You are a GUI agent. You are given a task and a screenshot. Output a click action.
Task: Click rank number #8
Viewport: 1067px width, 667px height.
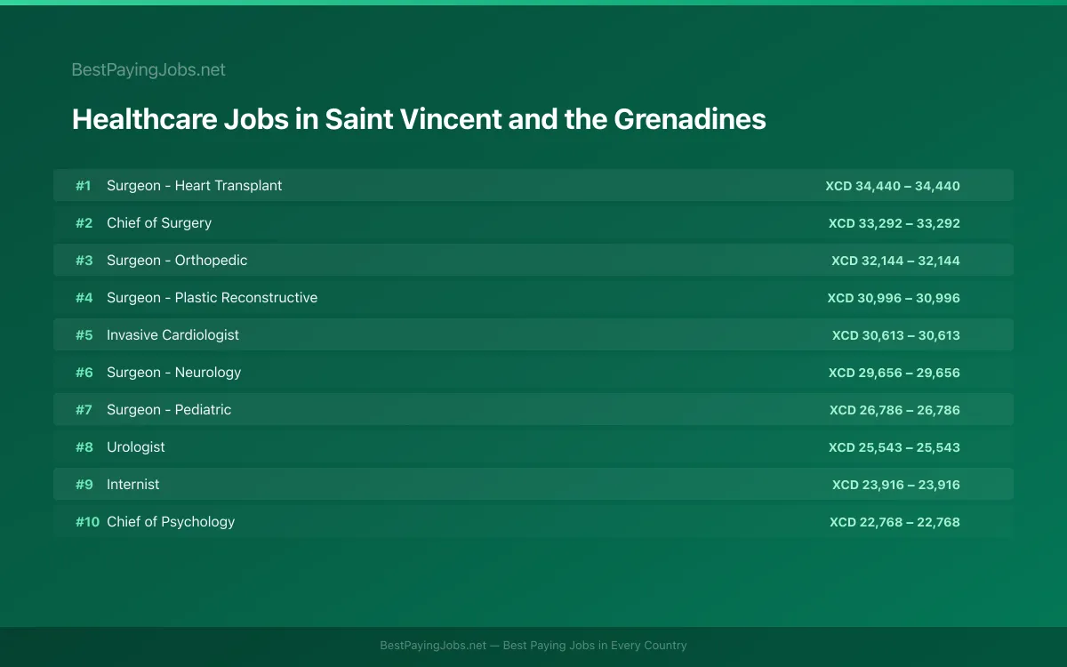click(x=84, y=447)
